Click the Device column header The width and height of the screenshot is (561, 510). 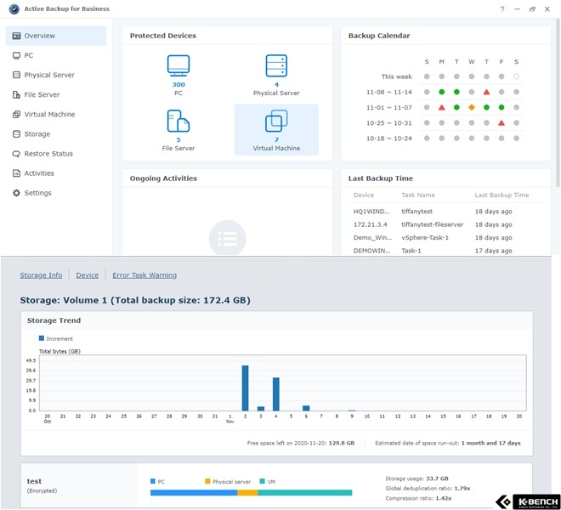[364, 195]
